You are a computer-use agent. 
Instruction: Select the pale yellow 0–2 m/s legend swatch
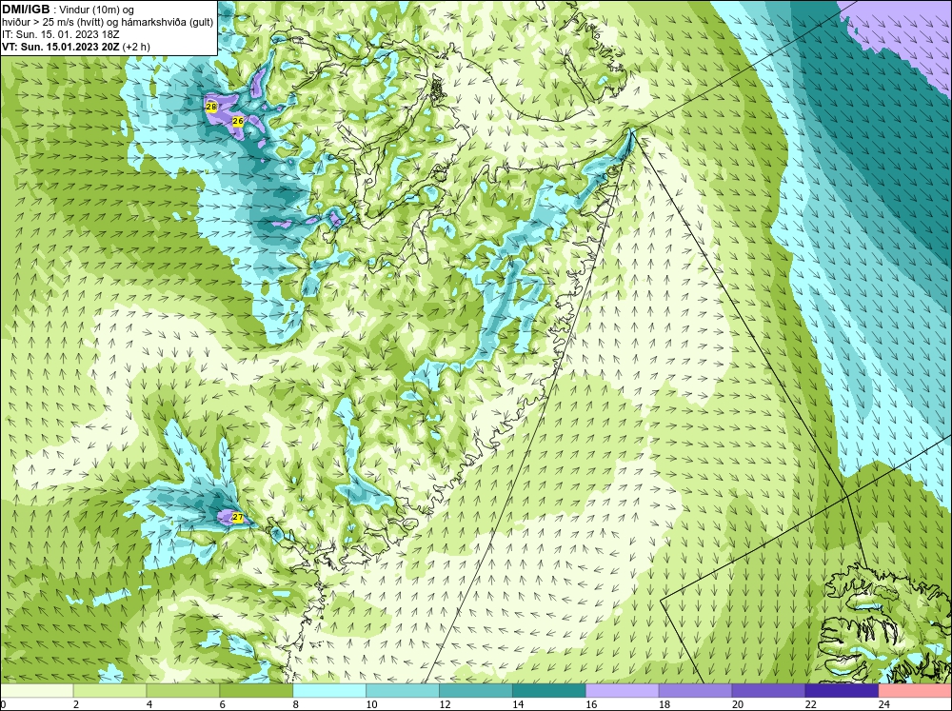coord(36,691)
